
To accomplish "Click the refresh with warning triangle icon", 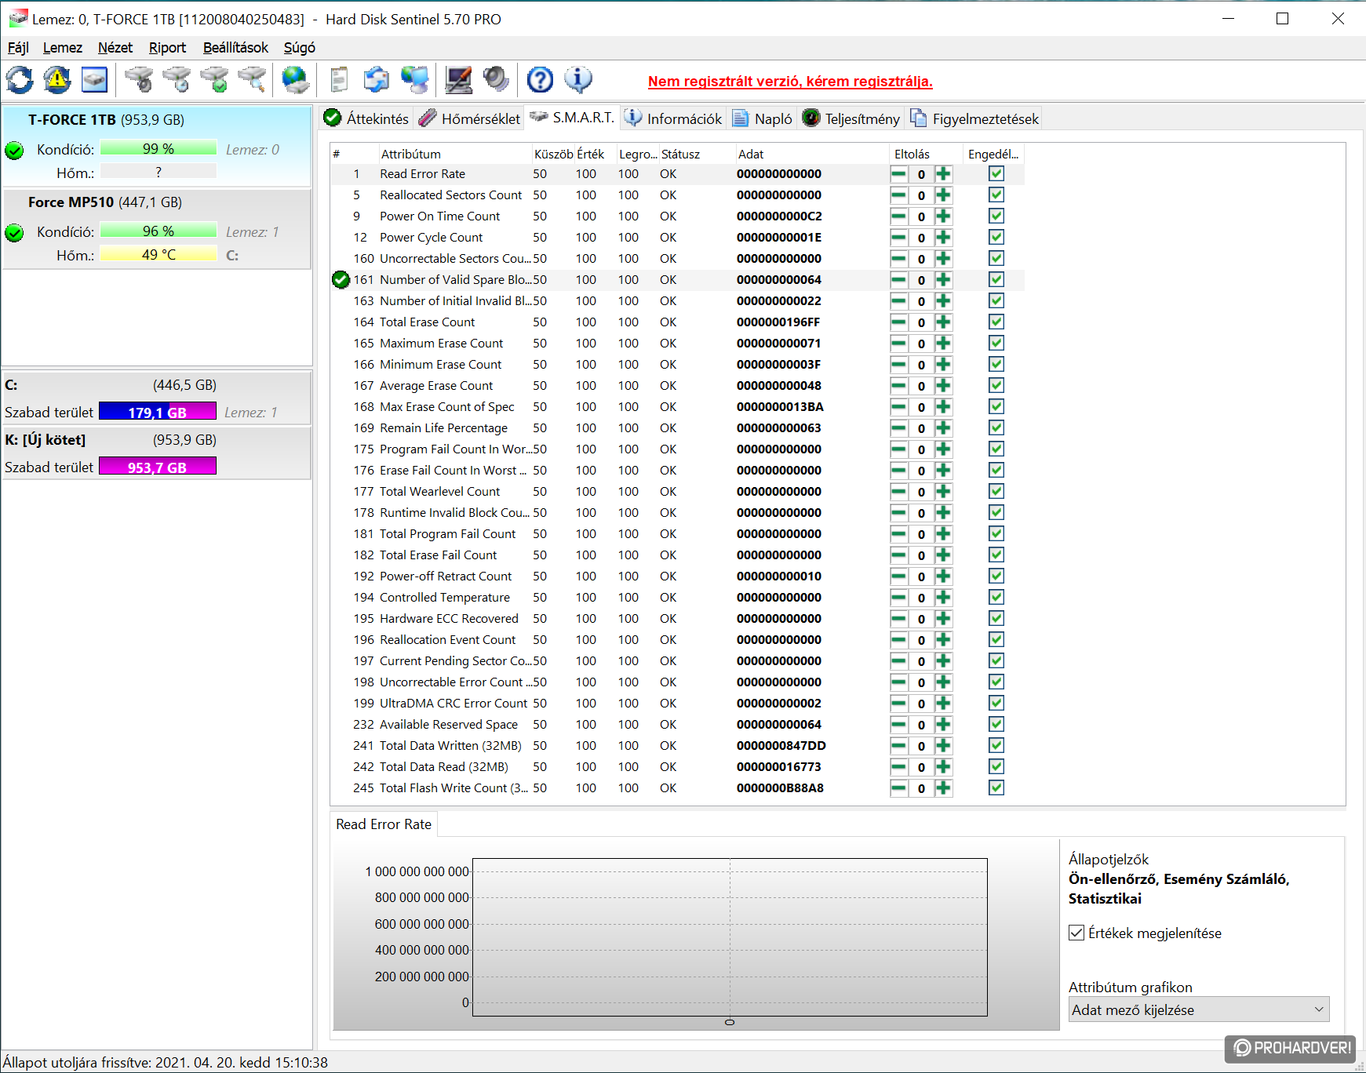I will [x=57, y=79].
